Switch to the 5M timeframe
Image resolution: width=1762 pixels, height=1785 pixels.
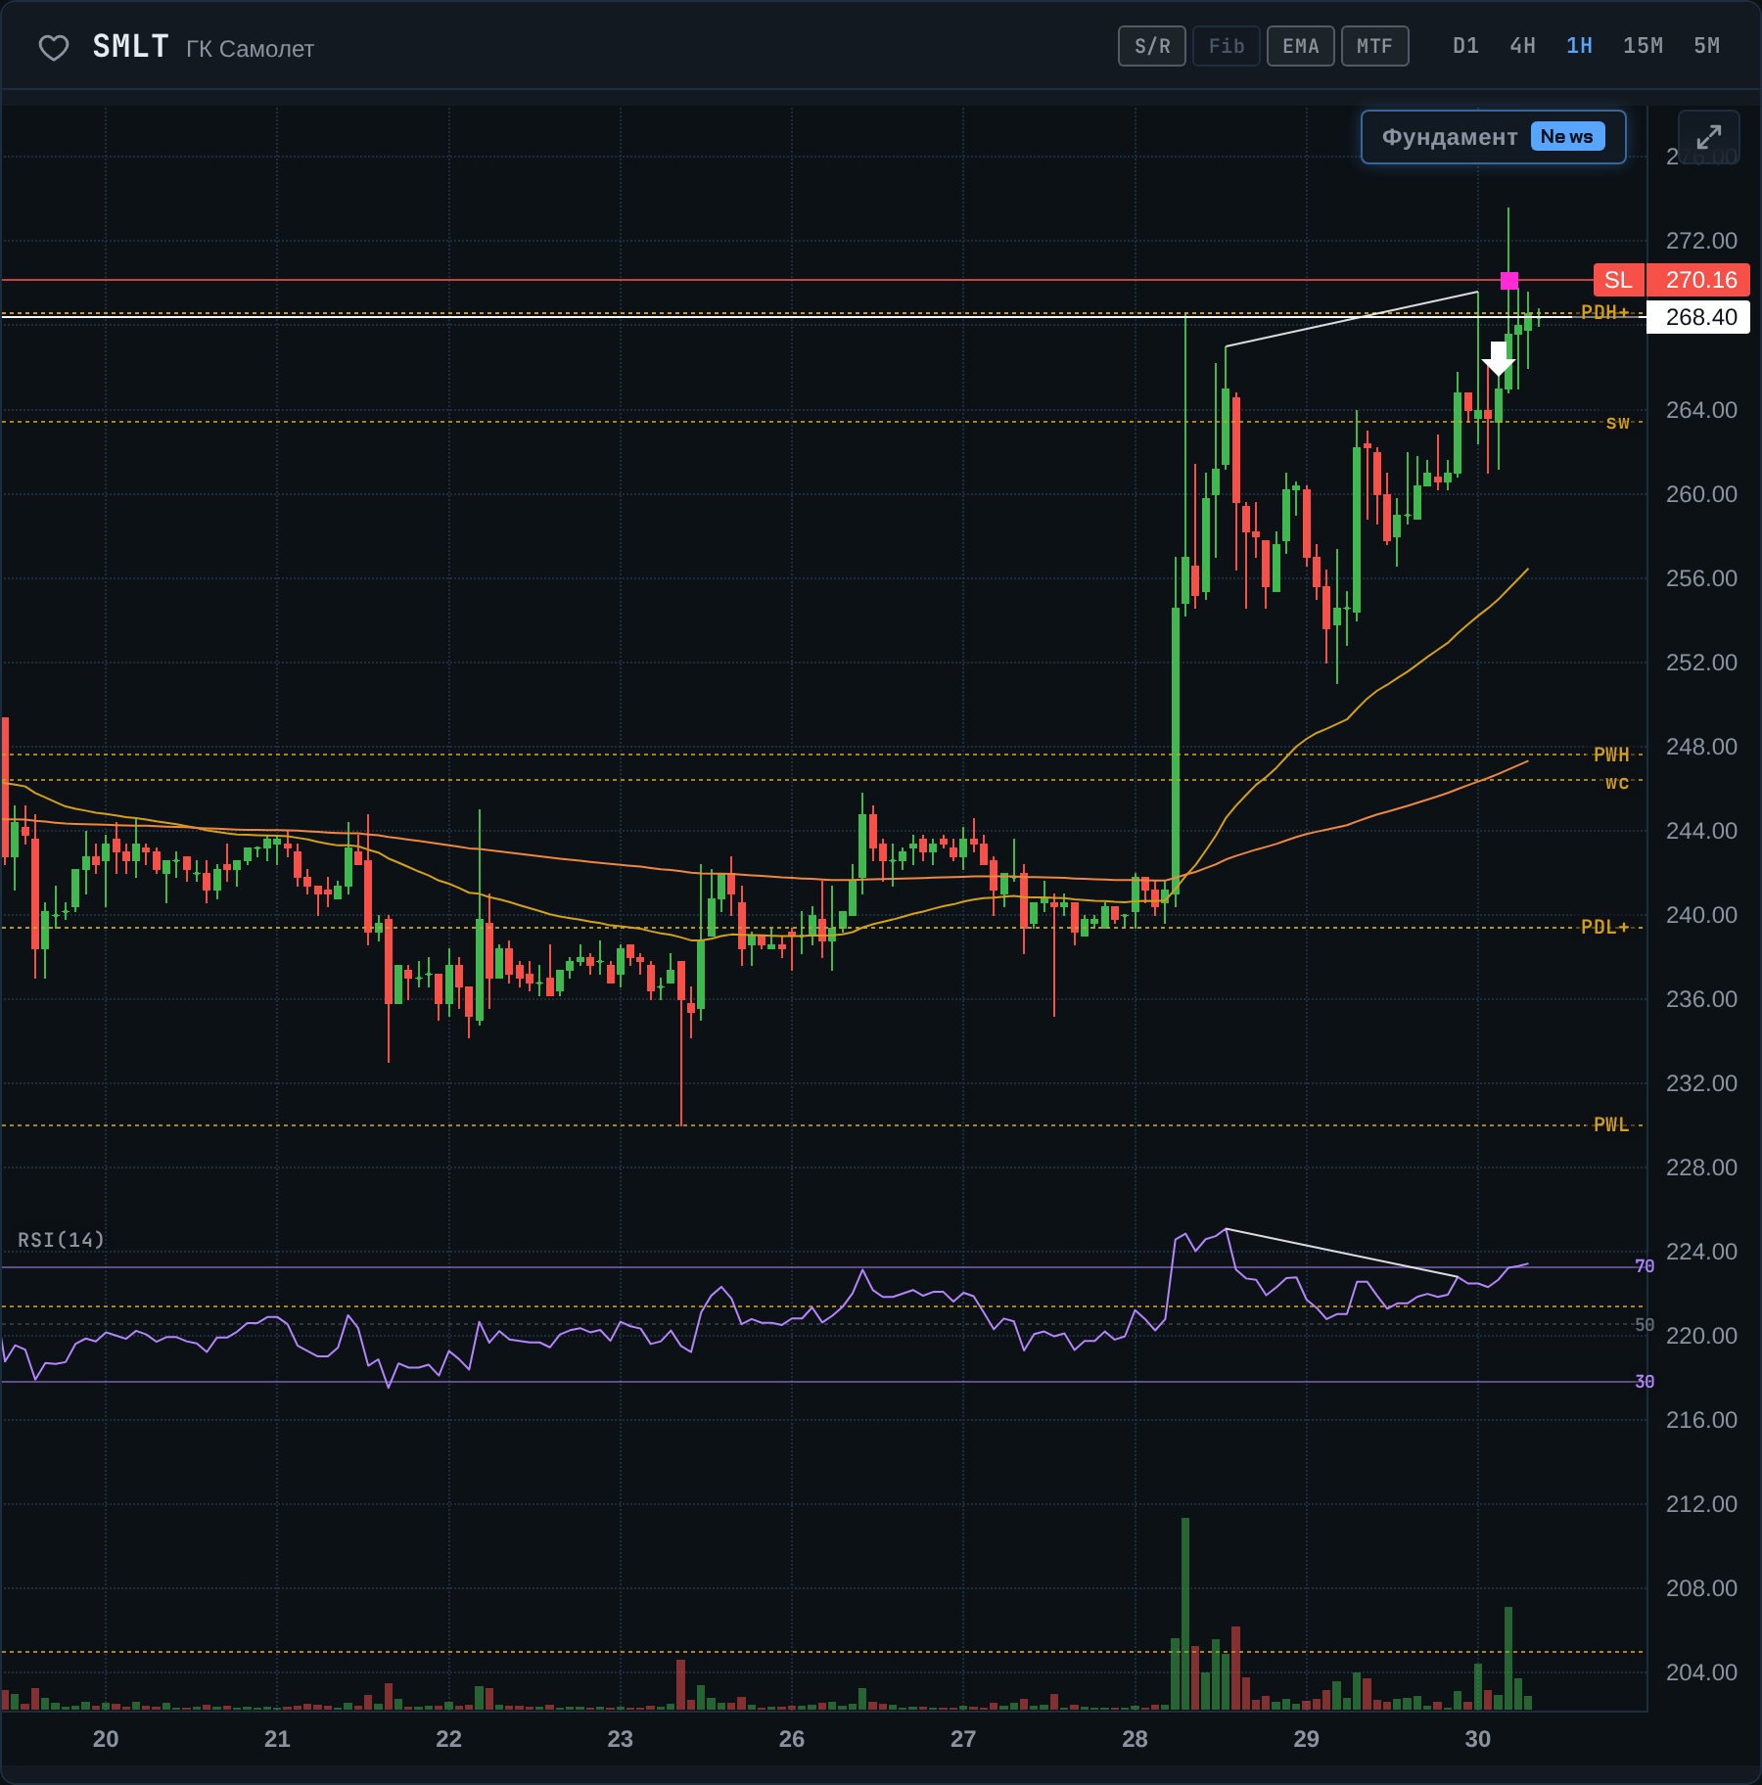[x=1706, y=46]
